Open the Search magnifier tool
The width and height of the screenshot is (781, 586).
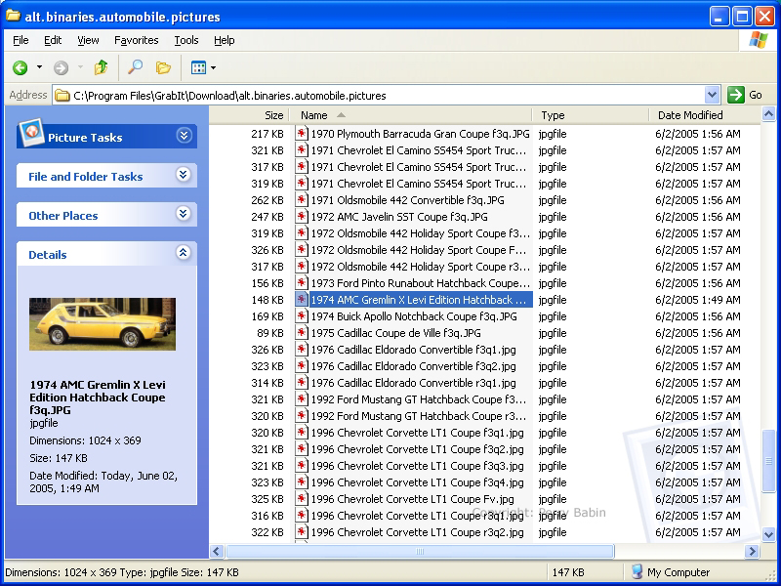tap(135, 67)
